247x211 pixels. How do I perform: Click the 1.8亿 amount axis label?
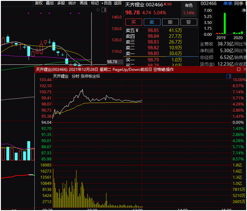(x=237, y=165)
